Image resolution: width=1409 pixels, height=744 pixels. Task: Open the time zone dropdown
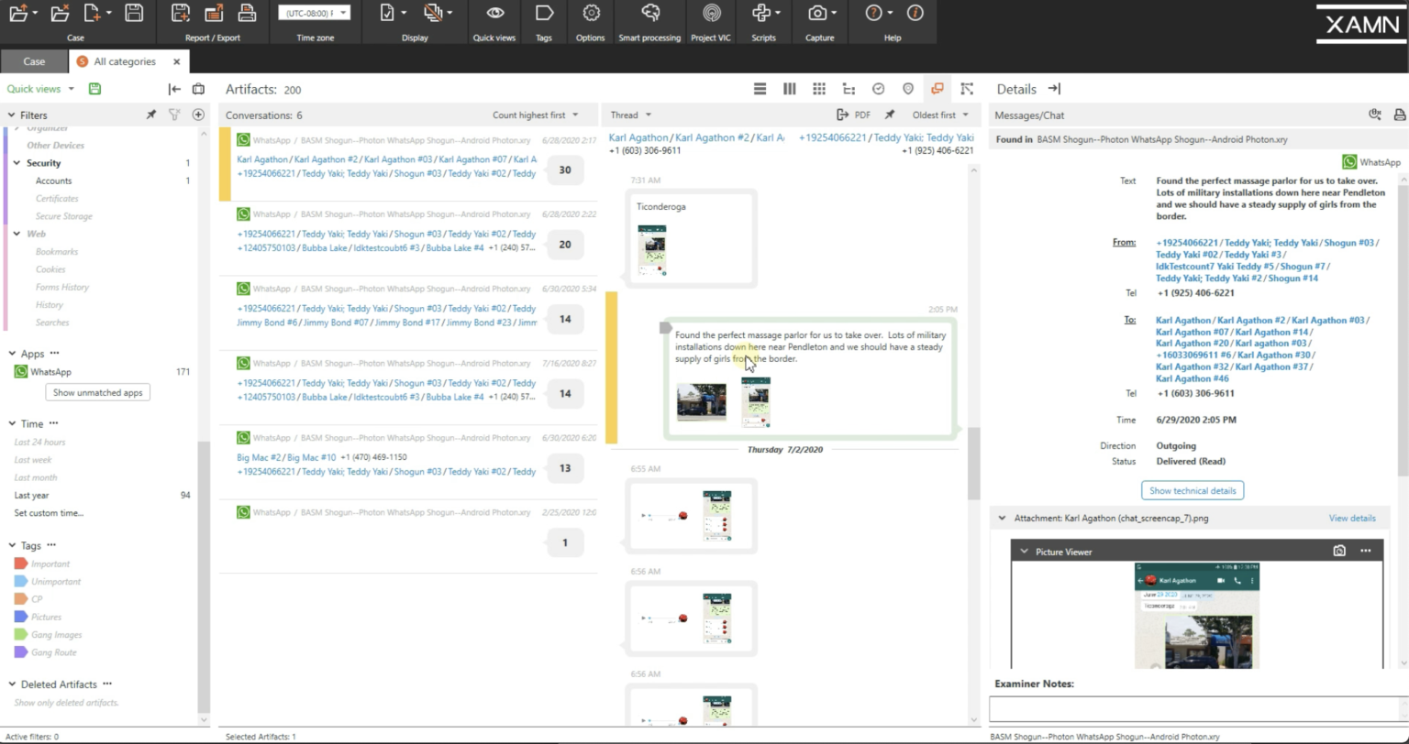313,14
